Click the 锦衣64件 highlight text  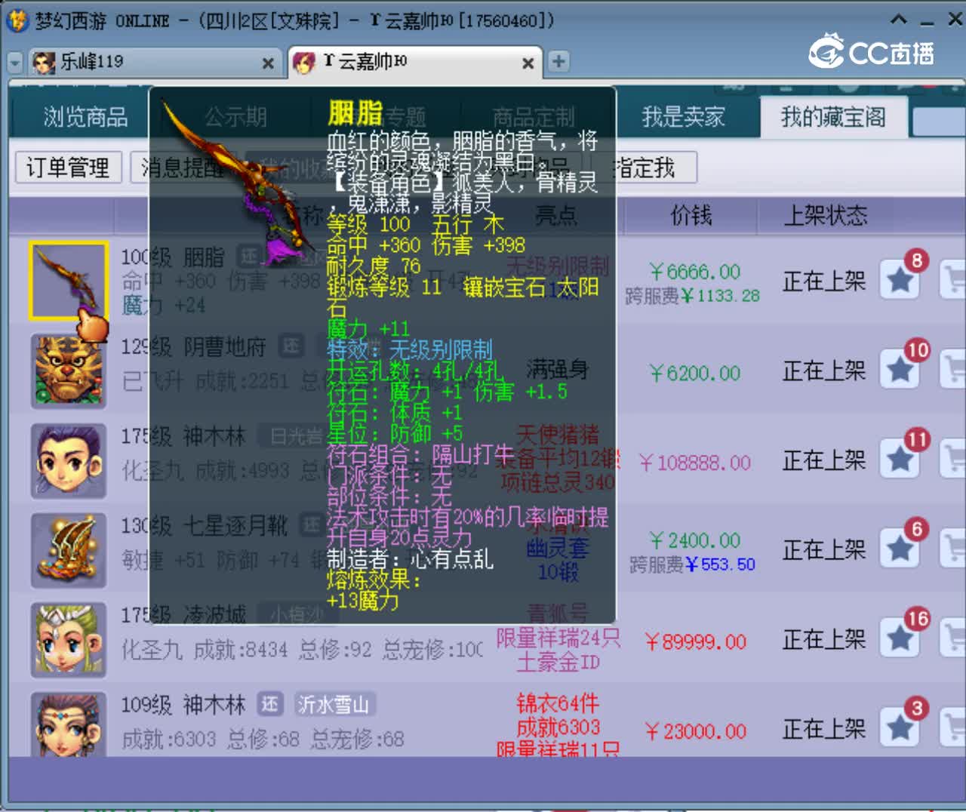pos(558,703)
